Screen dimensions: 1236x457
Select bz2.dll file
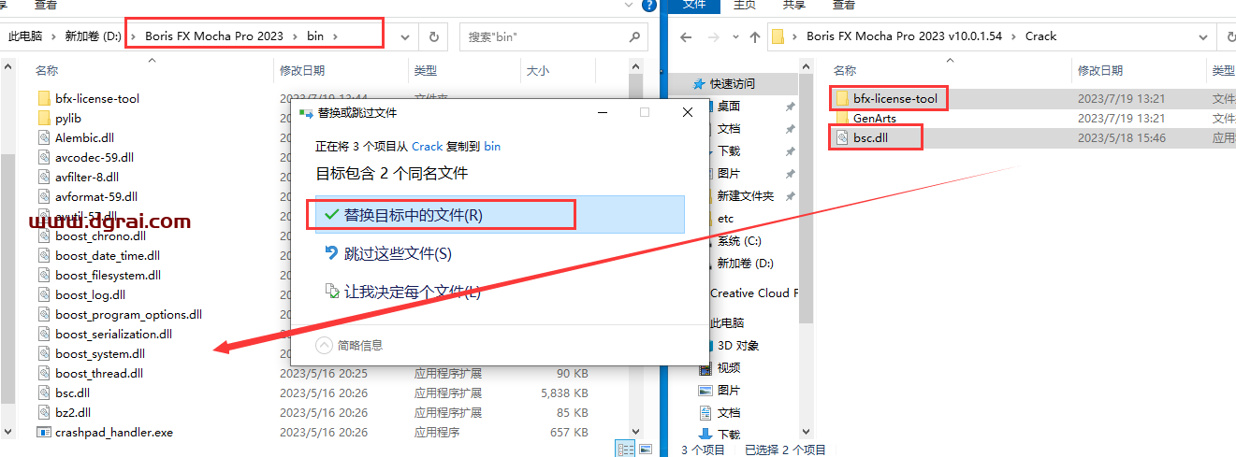[72, 412]
